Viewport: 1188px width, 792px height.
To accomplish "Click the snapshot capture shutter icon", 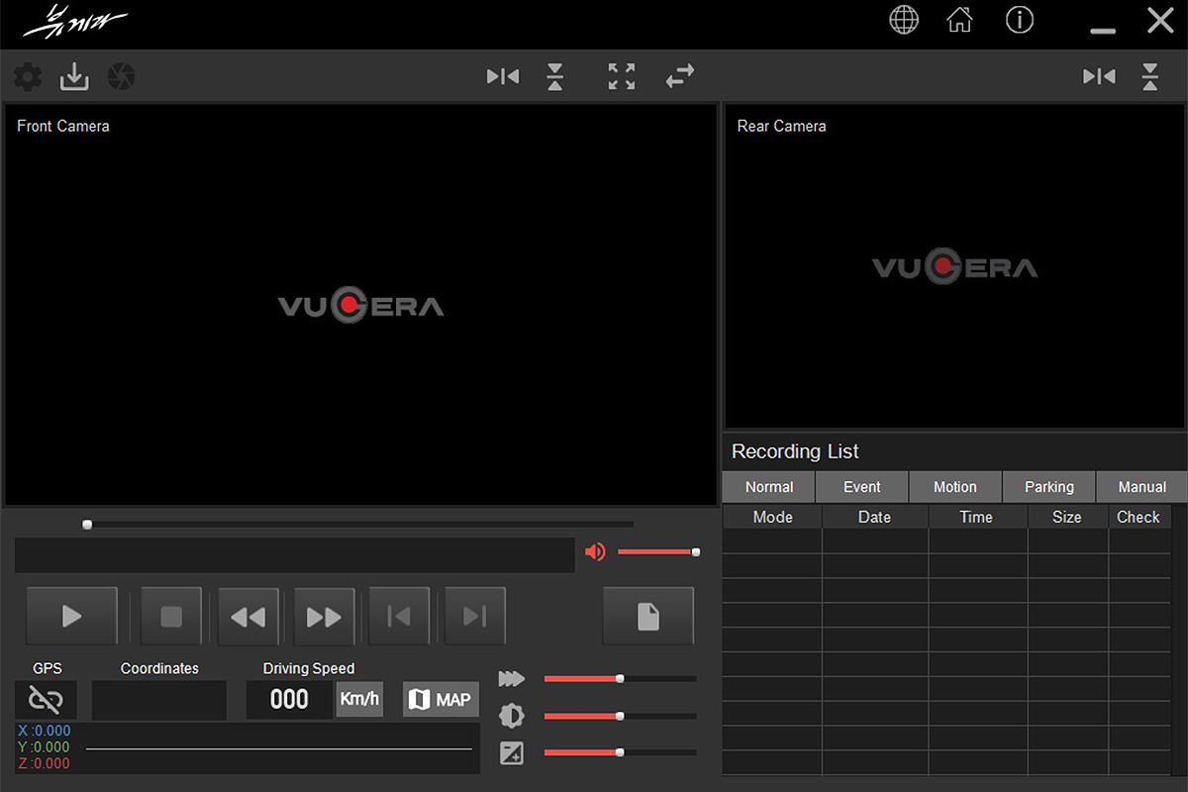I will (x=121, y=77).
